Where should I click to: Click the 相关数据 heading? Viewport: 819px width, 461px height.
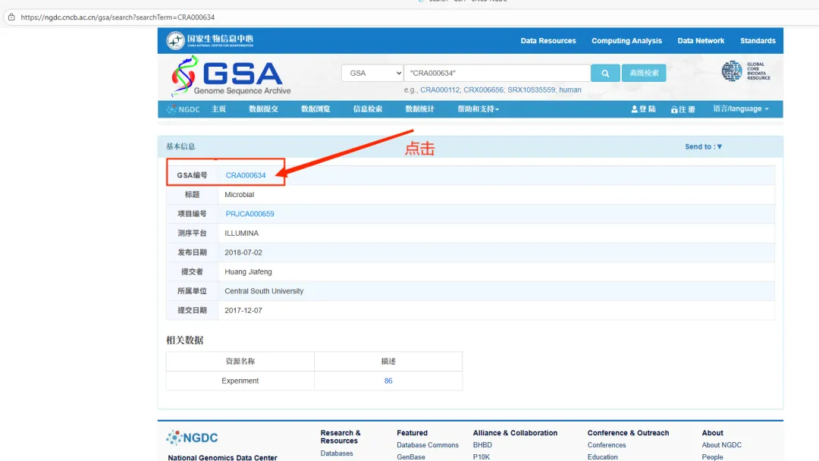tap(185, 340)
